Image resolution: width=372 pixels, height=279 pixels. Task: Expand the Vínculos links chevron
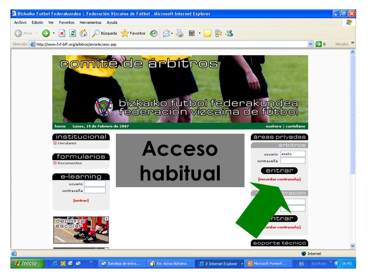coord(353,43)
